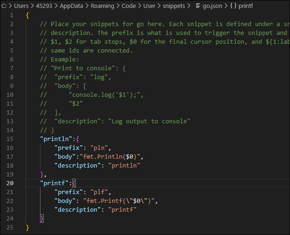Open the go.json breadcrumb segment
This screenshot has height=235, width=290.
click(x=212, y=6)
